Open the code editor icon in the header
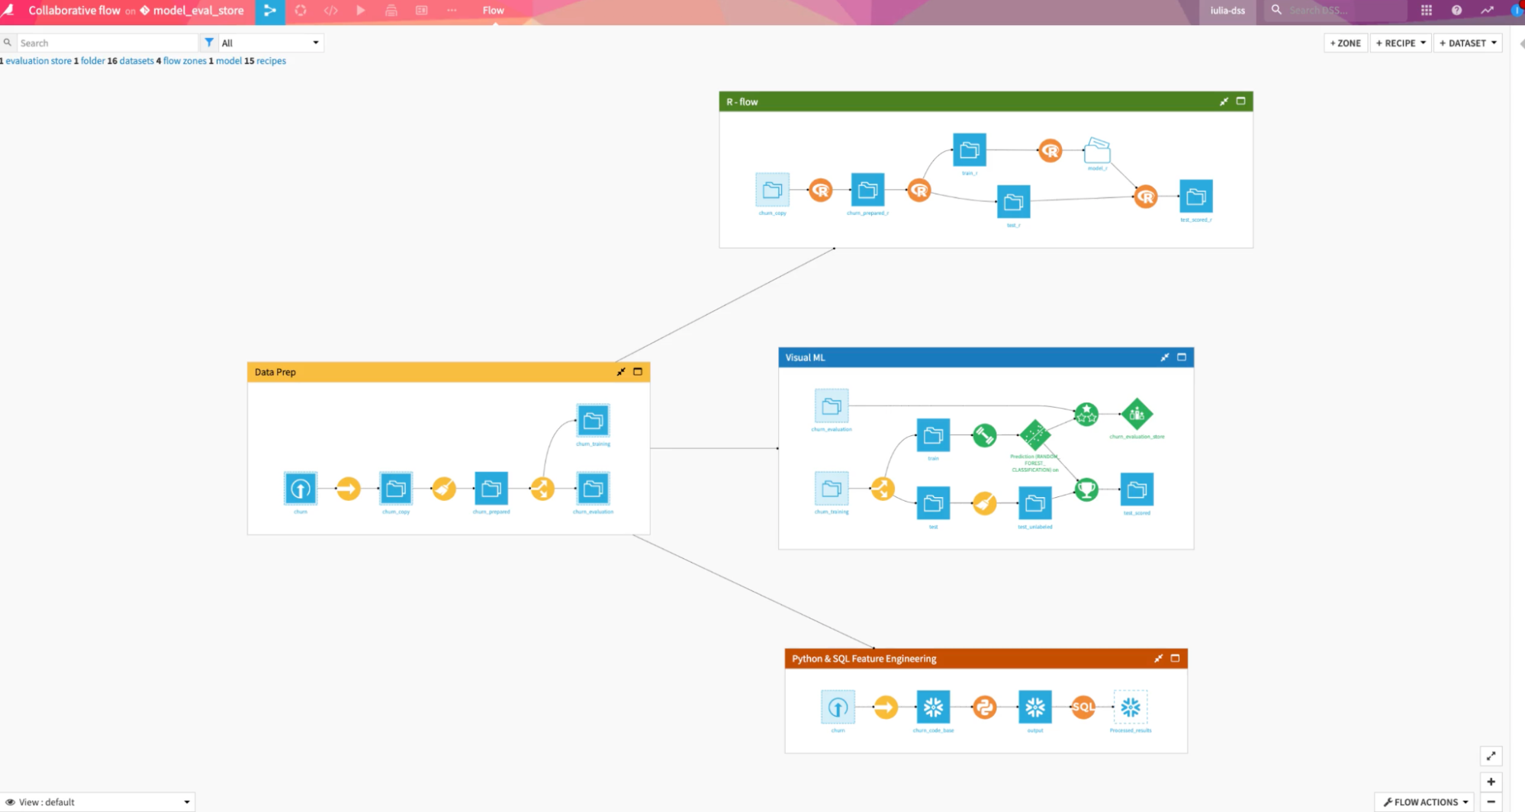This screenshot has width=1525, height=812. (x=330, y=10)
